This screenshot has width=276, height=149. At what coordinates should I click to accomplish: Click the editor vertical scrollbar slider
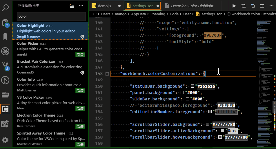[275, 107]
